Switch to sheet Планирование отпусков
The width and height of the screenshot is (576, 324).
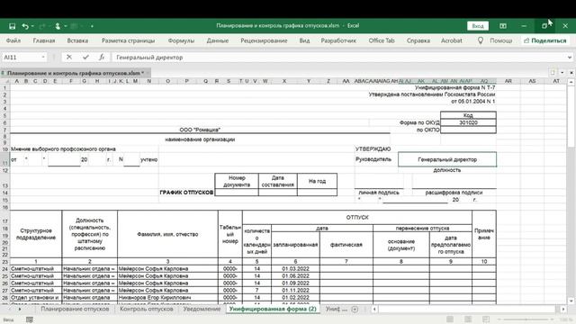click(75, 309)
